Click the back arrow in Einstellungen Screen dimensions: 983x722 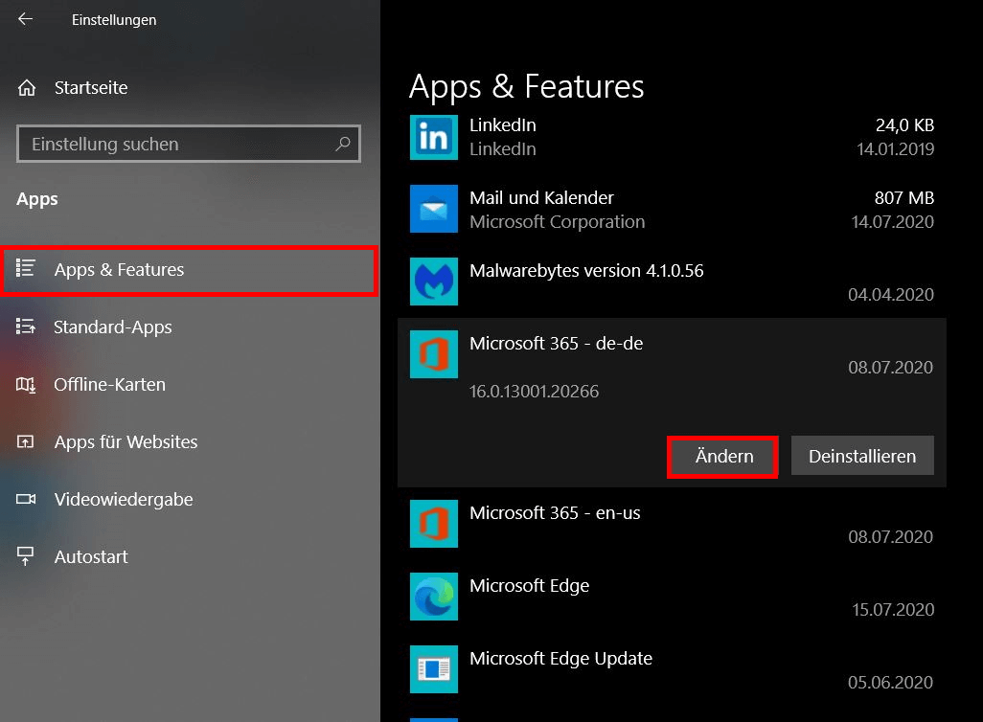25,19
